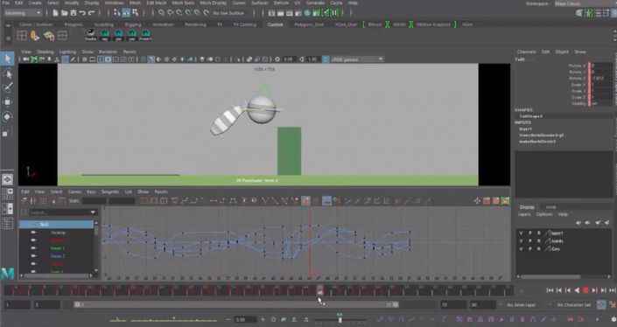Select the Lasso tool in toolbox
The width and height of the screenshot is (617, 327).
point(8,74)
